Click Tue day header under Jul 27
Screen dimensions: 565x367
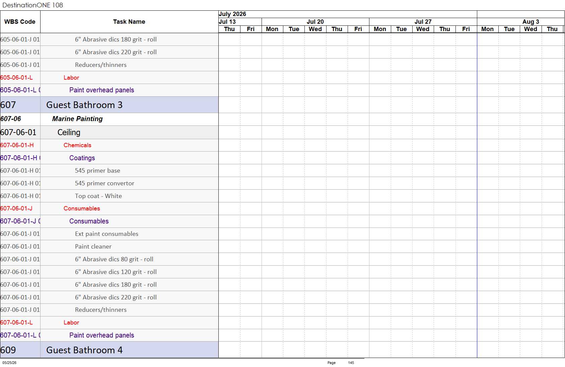point(401,29)
